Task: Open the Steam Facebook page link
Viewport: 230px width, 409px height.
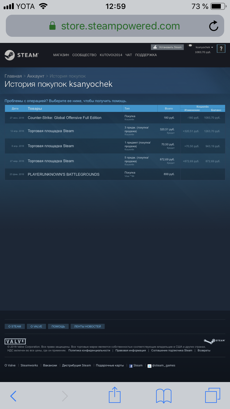Action: tap(136, 365)
